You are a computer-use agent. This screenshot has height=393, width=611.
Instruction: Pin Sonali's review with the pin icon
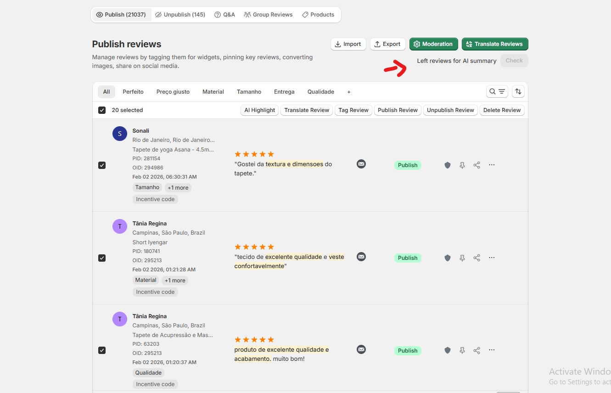462,165
